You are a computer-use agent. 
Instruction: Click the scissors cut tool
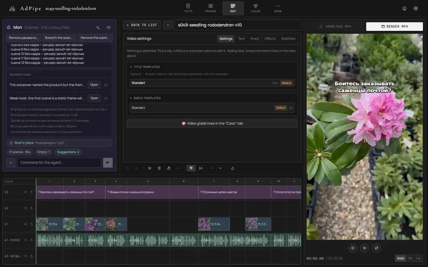click(149, 168)
